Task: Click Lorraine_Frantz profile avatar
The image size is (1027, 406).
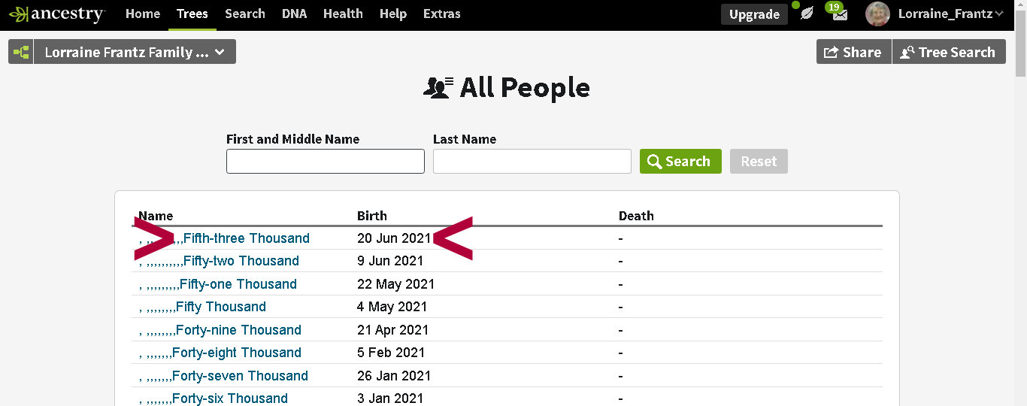Action: [x=877, y=14]
